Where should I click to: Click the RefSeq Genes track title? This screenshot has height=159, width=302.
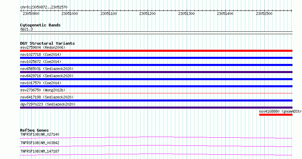tap(34, 130)
